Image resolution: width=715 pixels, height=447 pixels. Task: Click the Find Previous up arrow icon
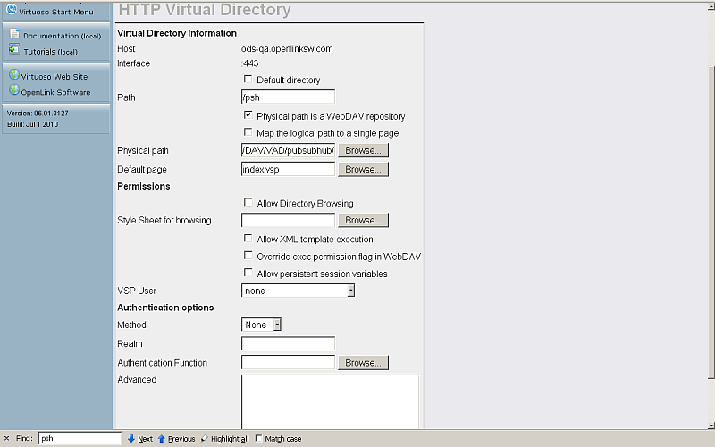162,439
